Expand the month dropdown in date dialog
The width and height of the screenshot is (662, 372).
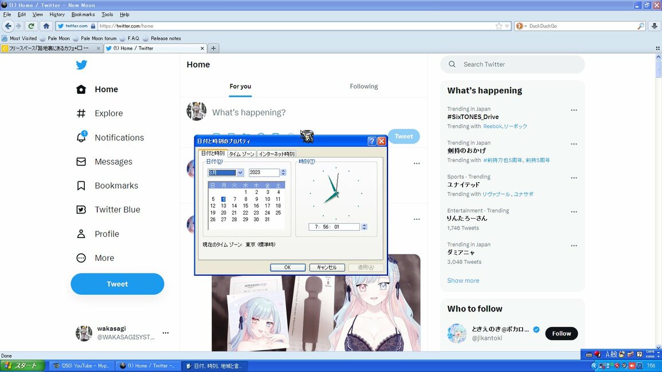pos(240,172)
